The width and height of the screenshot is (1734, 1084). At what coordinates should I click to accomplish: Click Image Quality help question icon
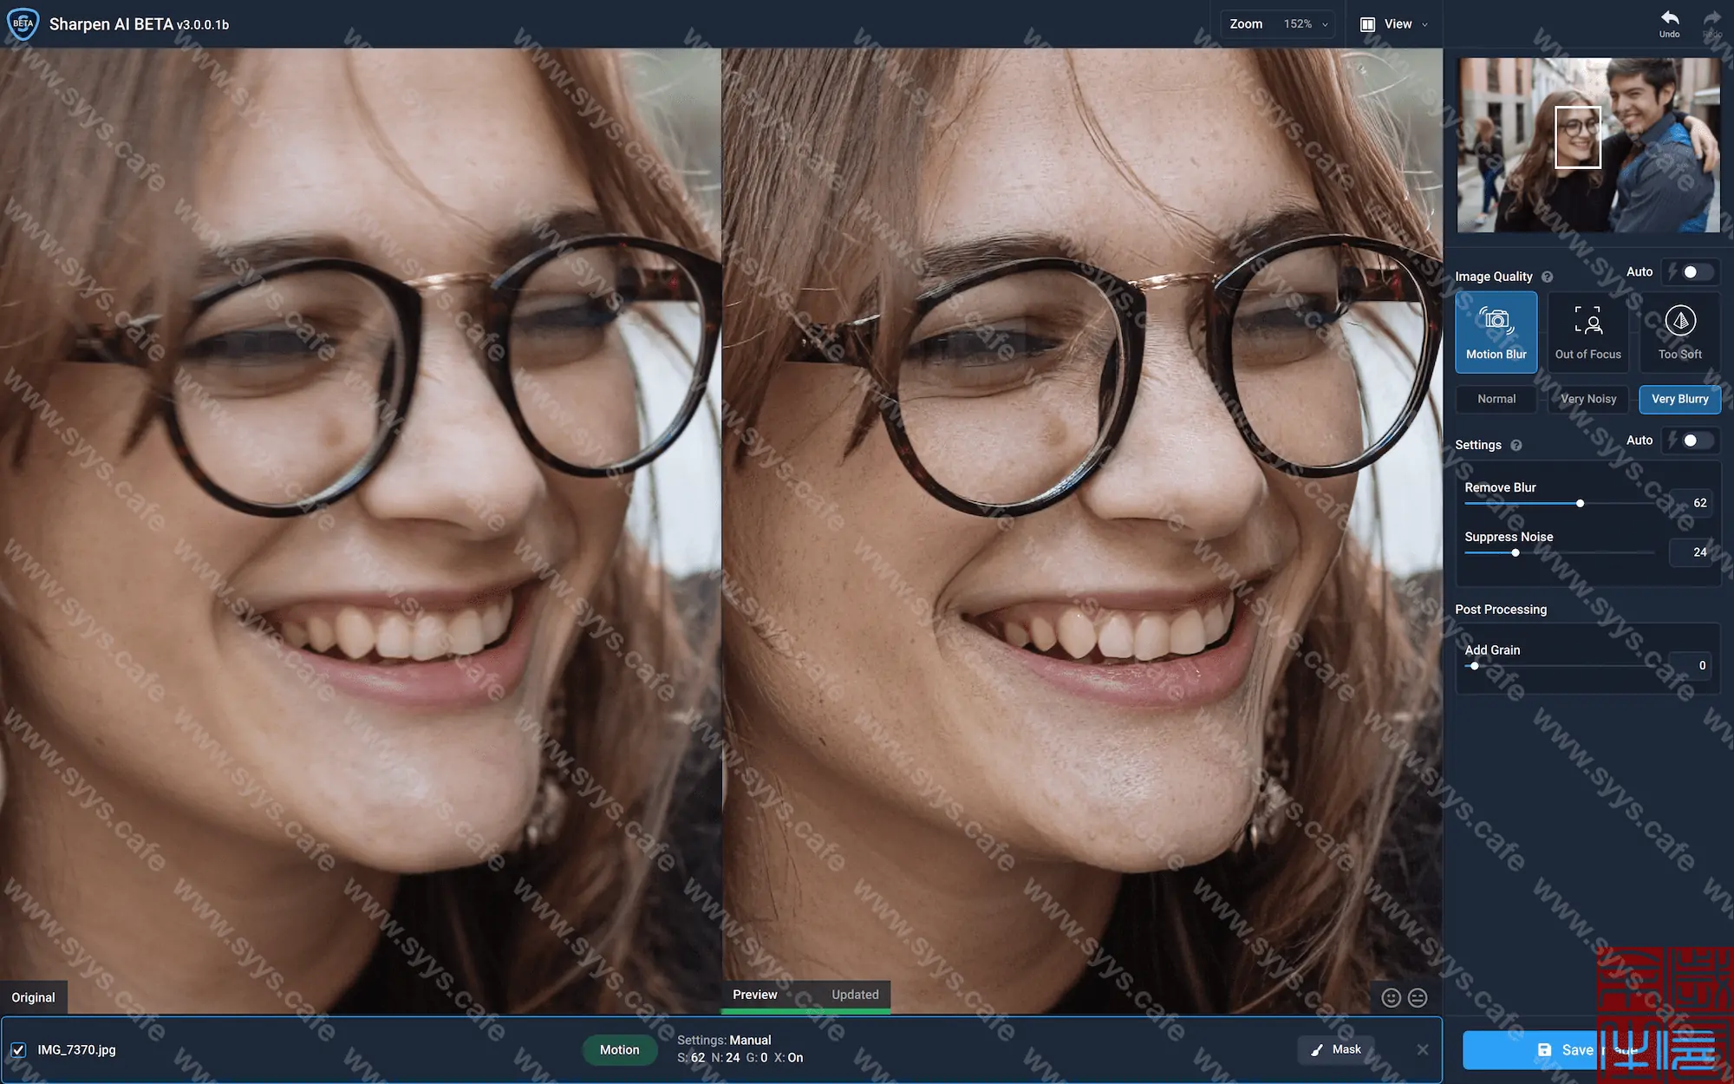[1548, 277]
